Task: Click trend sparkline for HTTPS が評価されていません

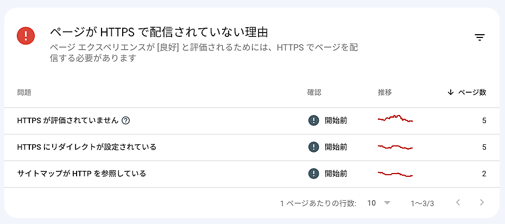Action: [x=395, y=119]
